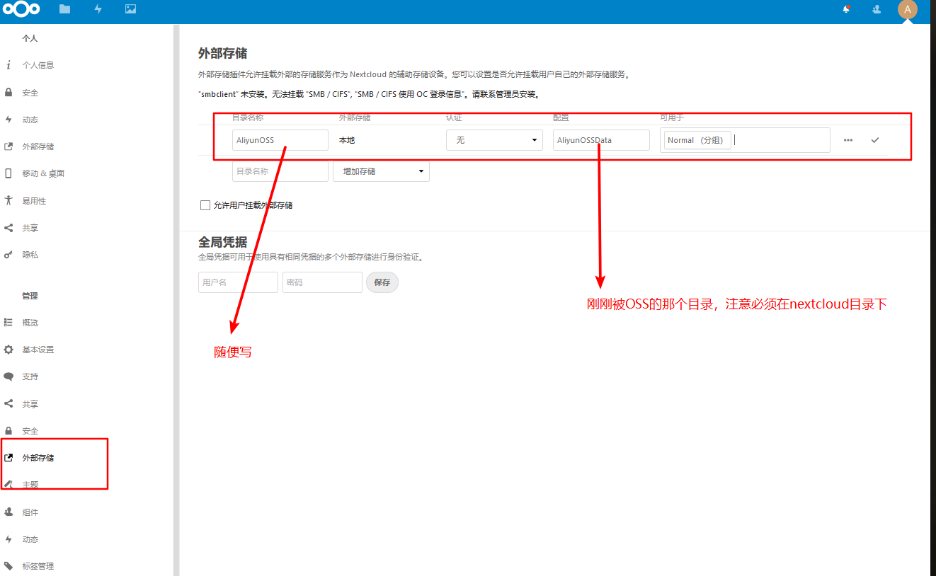Click the 密码 input field
The width and height of the screenshot is (936, 576).
322,282
